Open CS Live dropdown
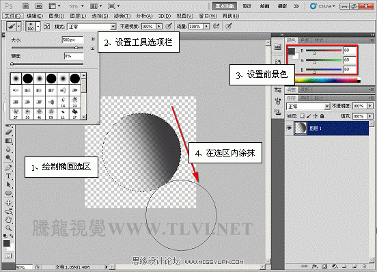Viewport: 377px width, 272px height. [322, 6]
